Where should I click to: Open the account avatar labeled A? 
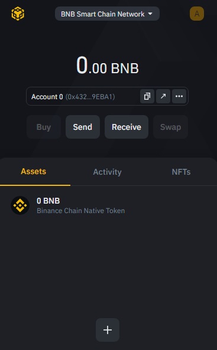197,14
